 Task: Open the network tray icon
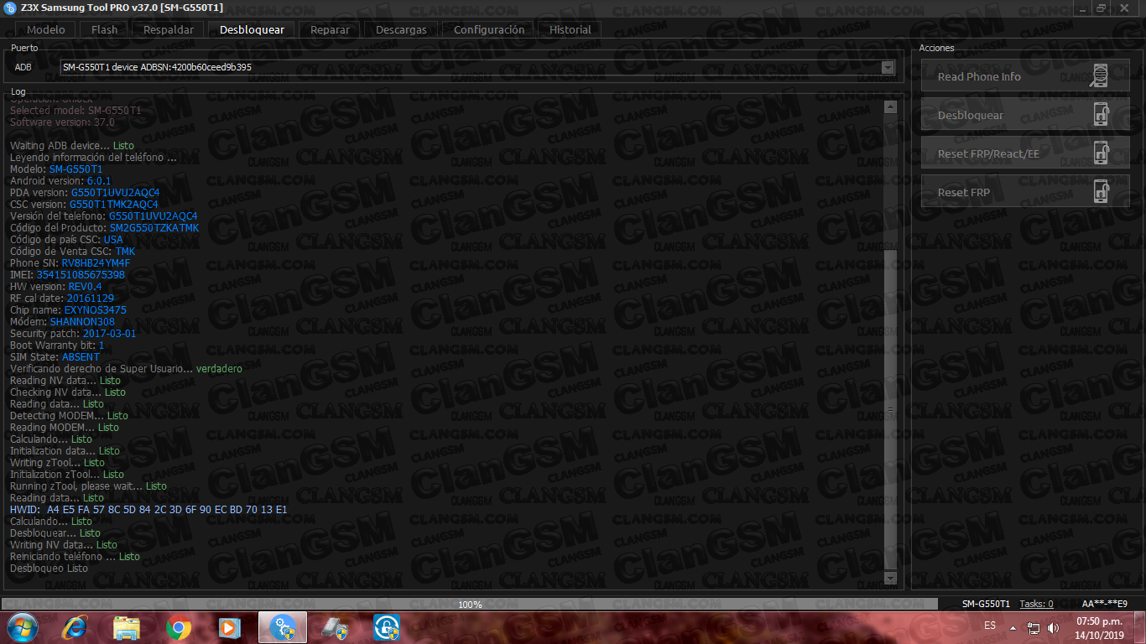[1034, 627]
